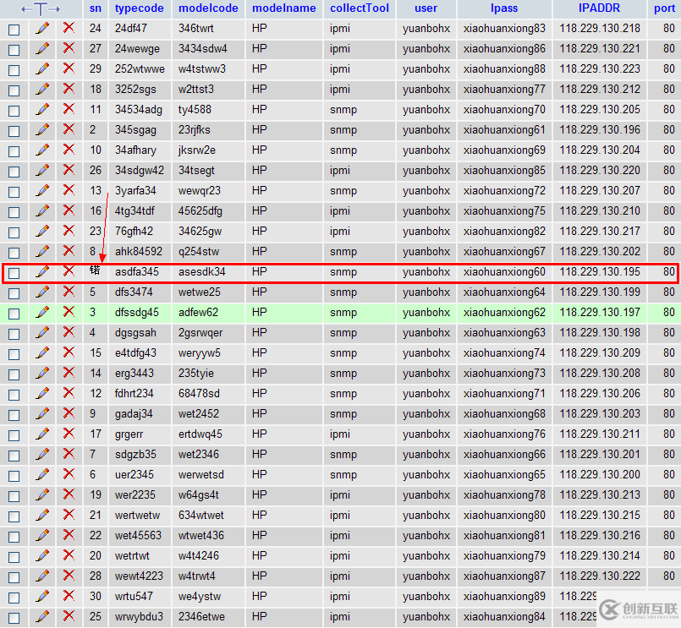Edit the row with typecode wewt4223
Image resolution: width=681 pixels, height=628 pixels.
[42, 576]
